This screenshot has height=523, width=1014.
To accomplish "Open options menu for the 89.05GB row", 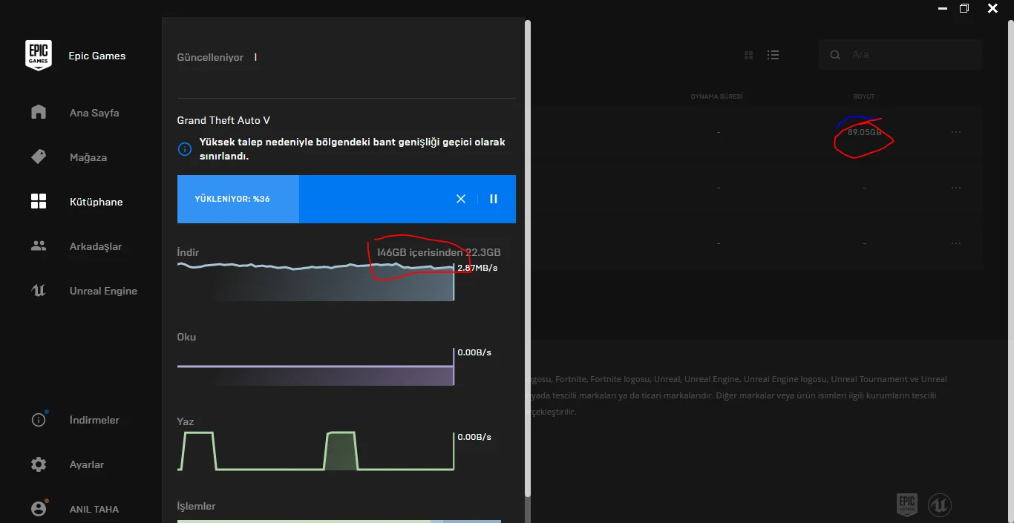I will click(x=956, y=132).
